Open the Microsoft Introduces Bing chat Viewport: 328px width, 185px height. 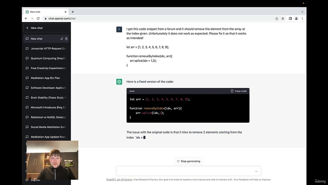pyautogui.click(x=46, y=107)
